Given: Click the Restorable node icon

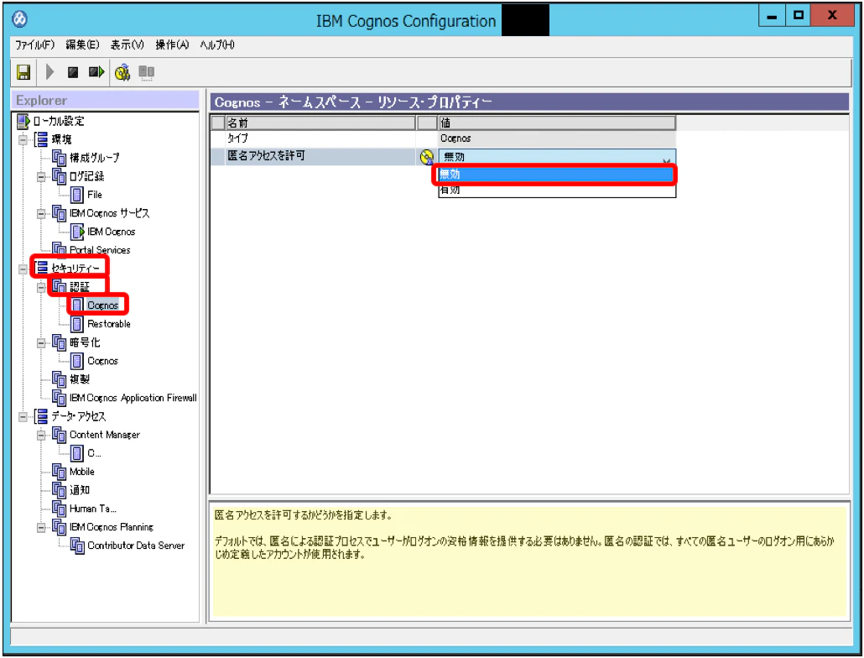Looking at the screenshot, I should (77, 324).
